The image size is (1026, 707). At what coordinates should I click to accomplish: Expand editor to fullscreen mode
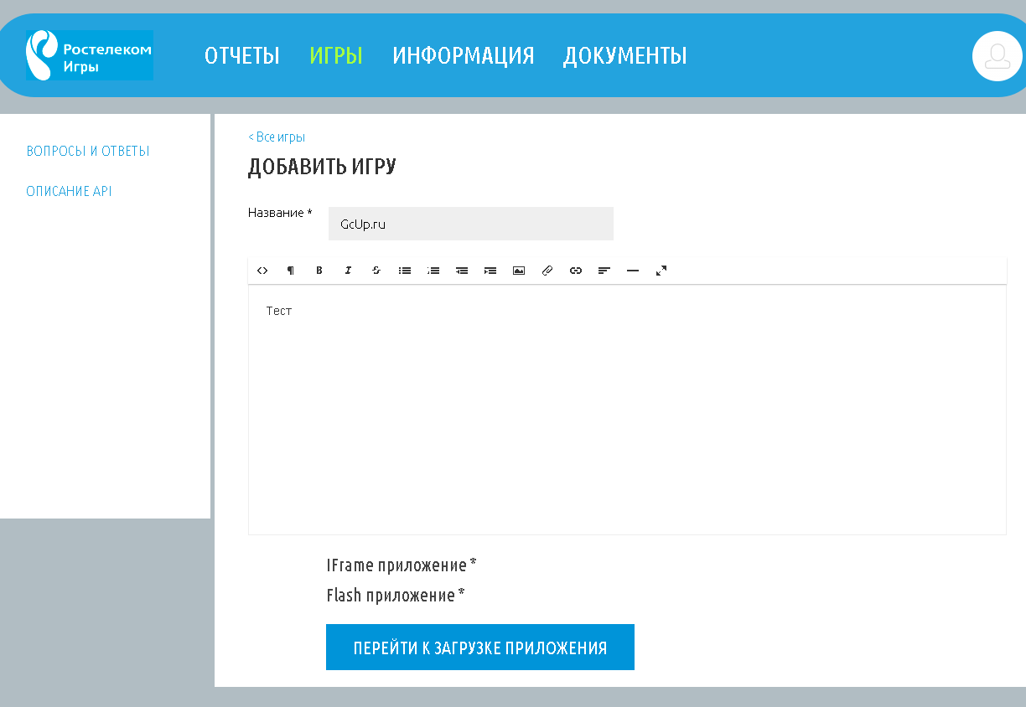pos(661,271)
